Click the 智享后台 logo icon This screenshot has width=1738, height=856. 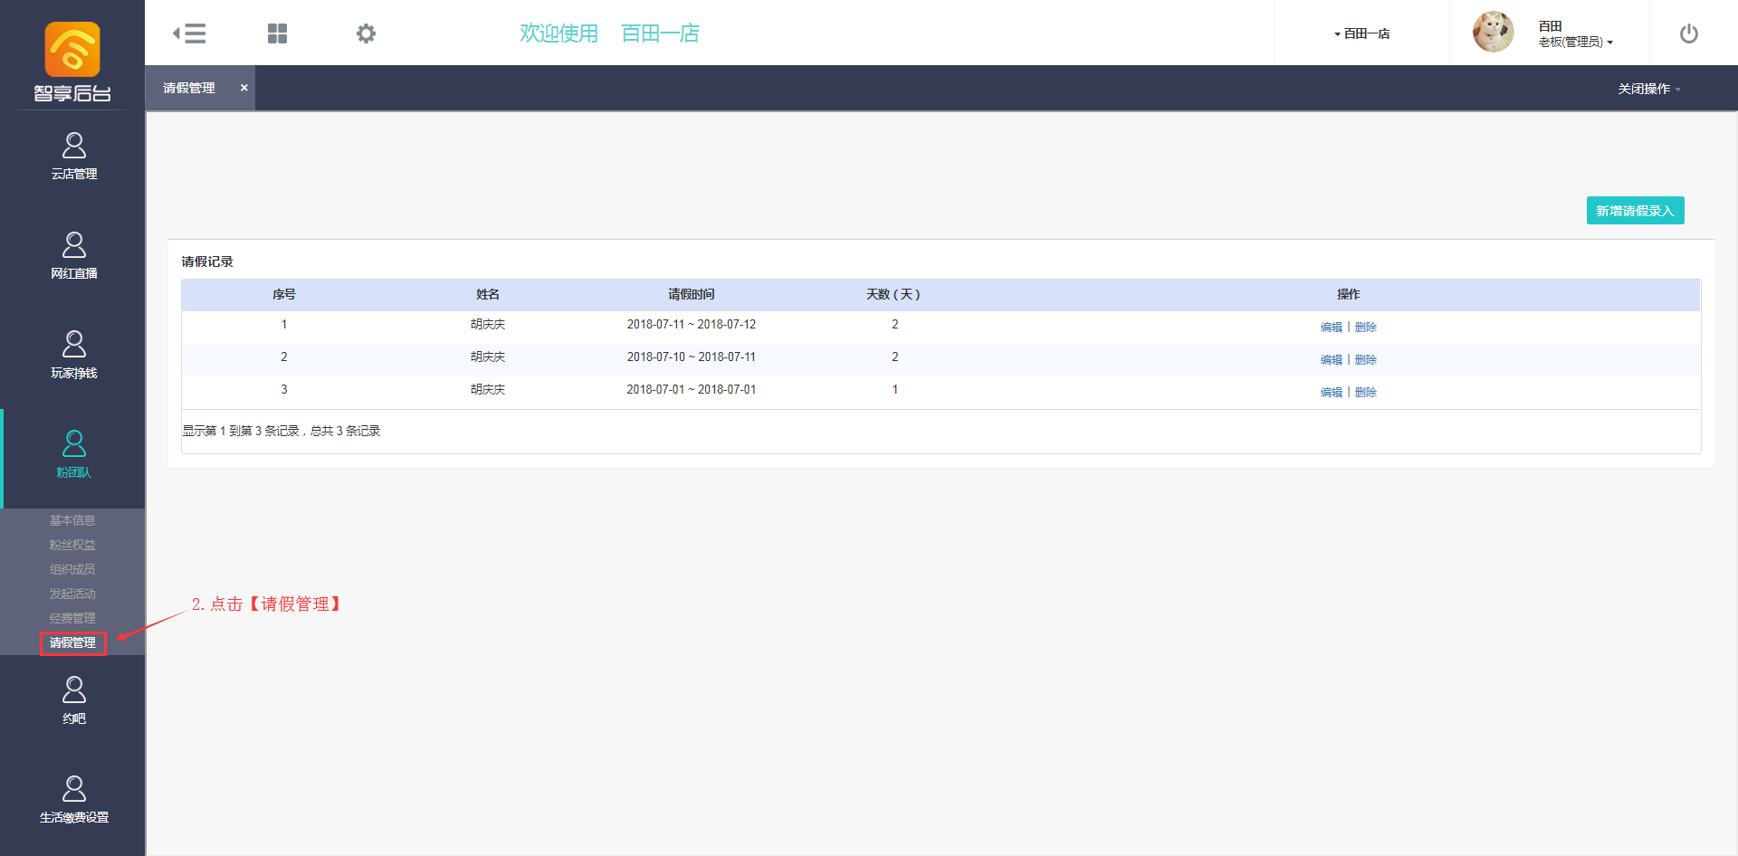[72, 50]
